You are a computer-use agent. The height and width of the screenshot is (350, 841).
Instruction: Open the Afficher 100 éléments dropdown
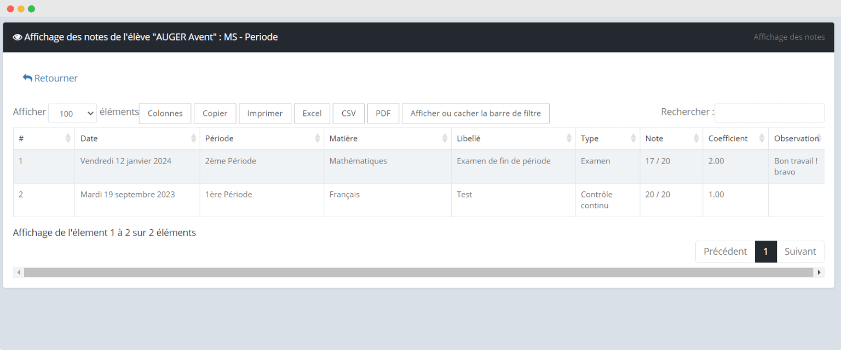tap(72, 113)
